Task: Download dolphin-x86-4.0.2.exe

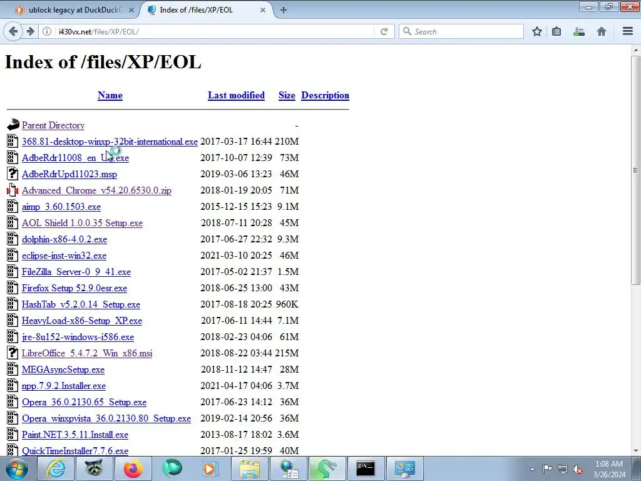Action: click(x=64, y=239)
